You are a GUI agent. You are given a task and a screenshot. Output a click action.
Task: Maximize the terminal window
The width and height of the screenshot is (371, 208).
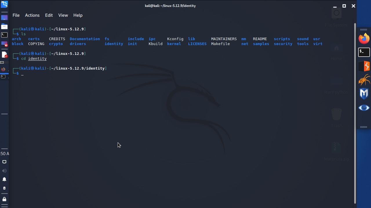[x=344, y=6]
